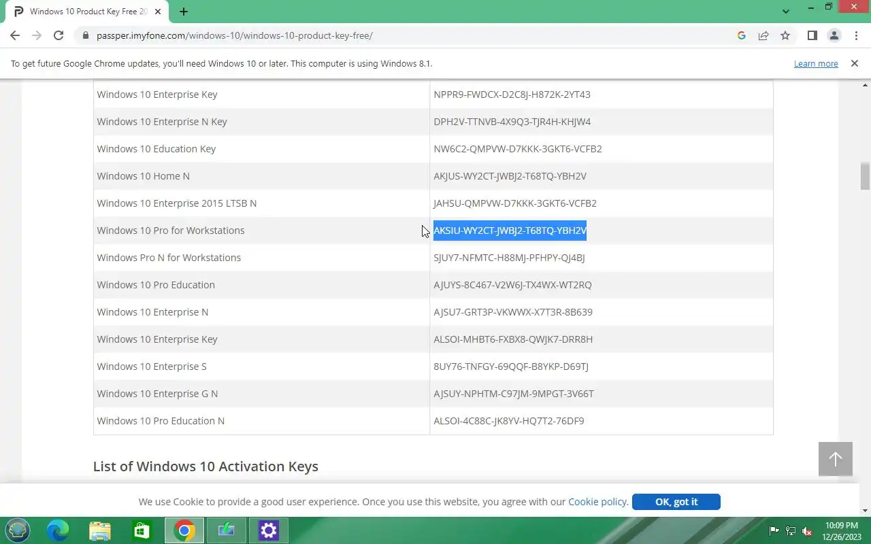Select Windows 10 Pro Education N label

coord(161,421)
